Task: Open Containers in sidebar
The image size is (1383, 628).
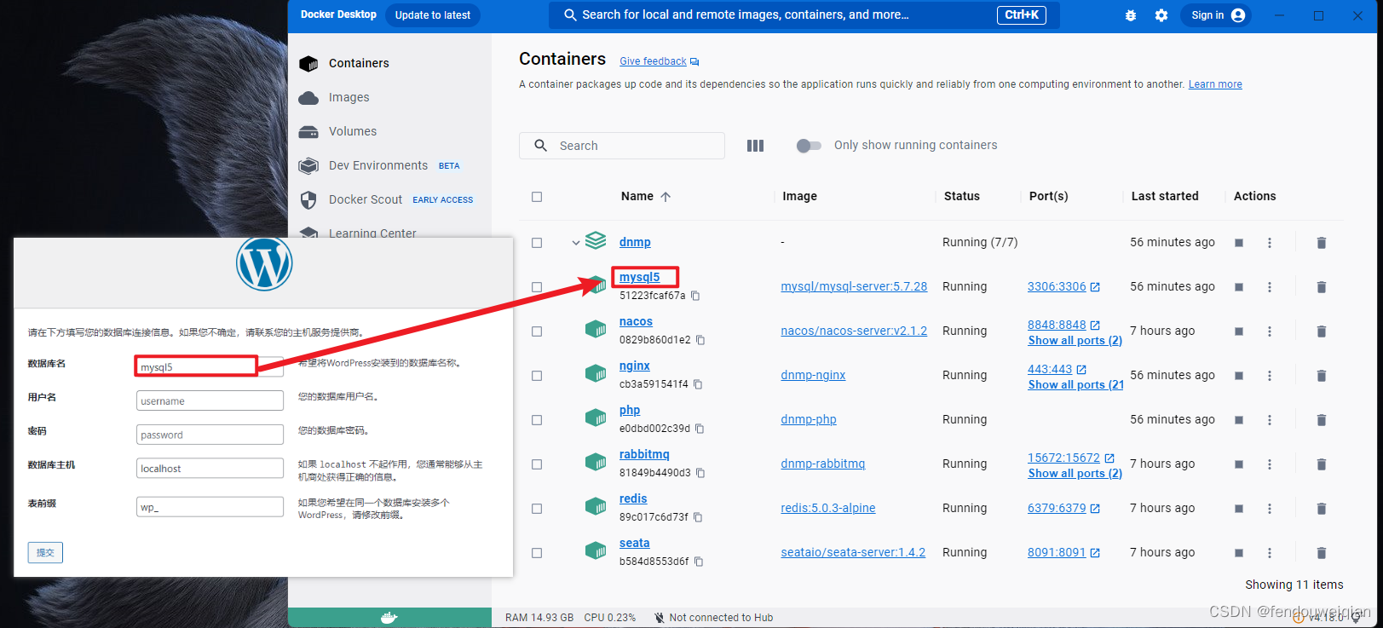Action: click(359, 63)
